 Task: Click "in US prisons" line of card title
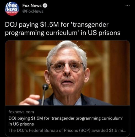click(x=21, y=124)
